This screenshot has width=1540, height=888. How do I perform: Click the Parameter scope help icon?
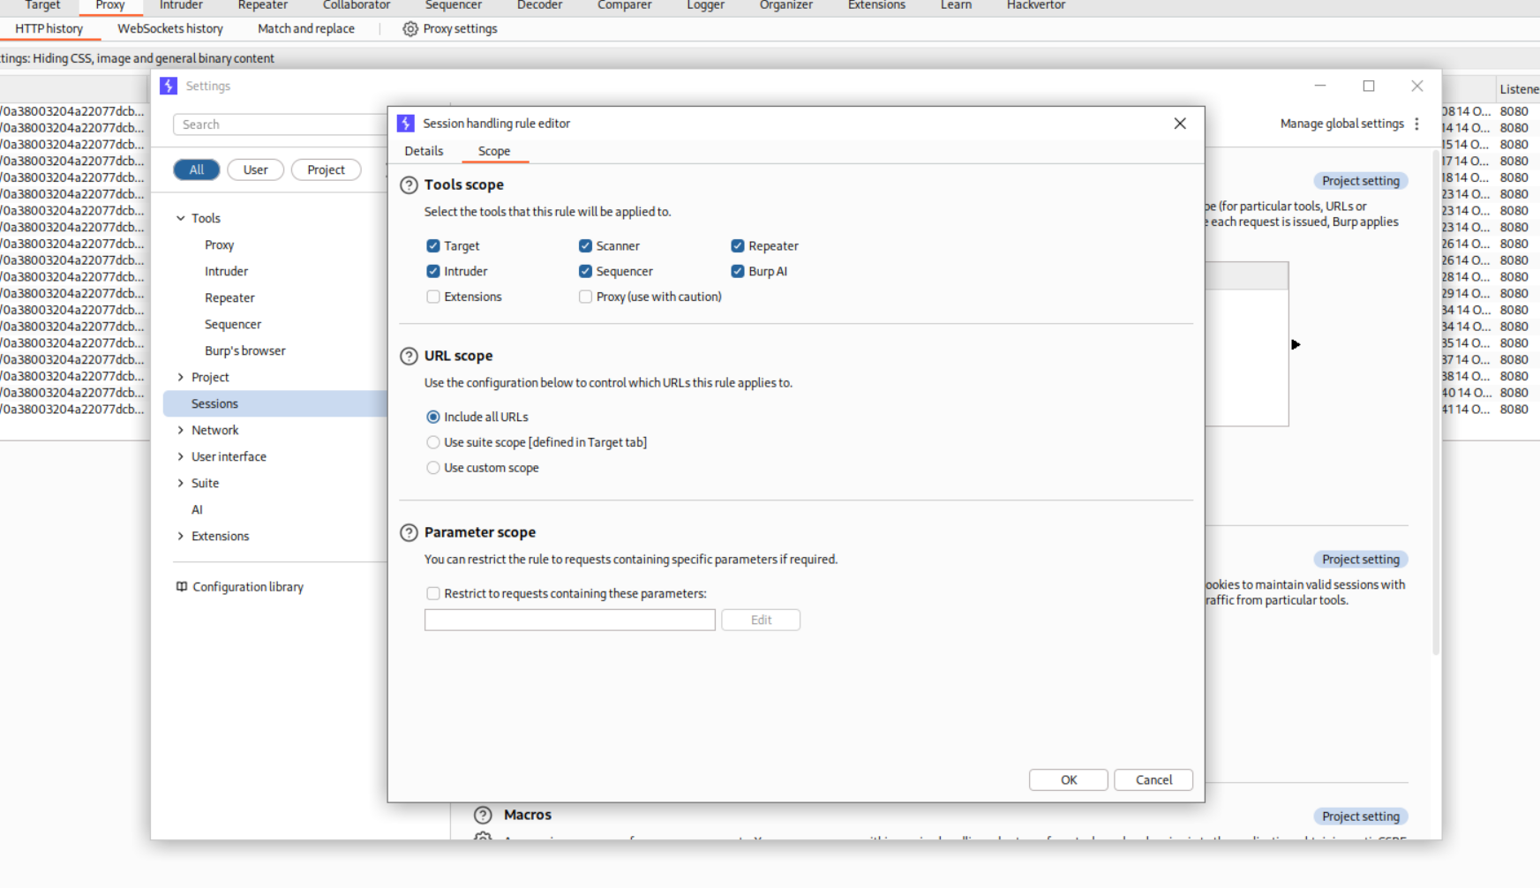click(409, 533)
